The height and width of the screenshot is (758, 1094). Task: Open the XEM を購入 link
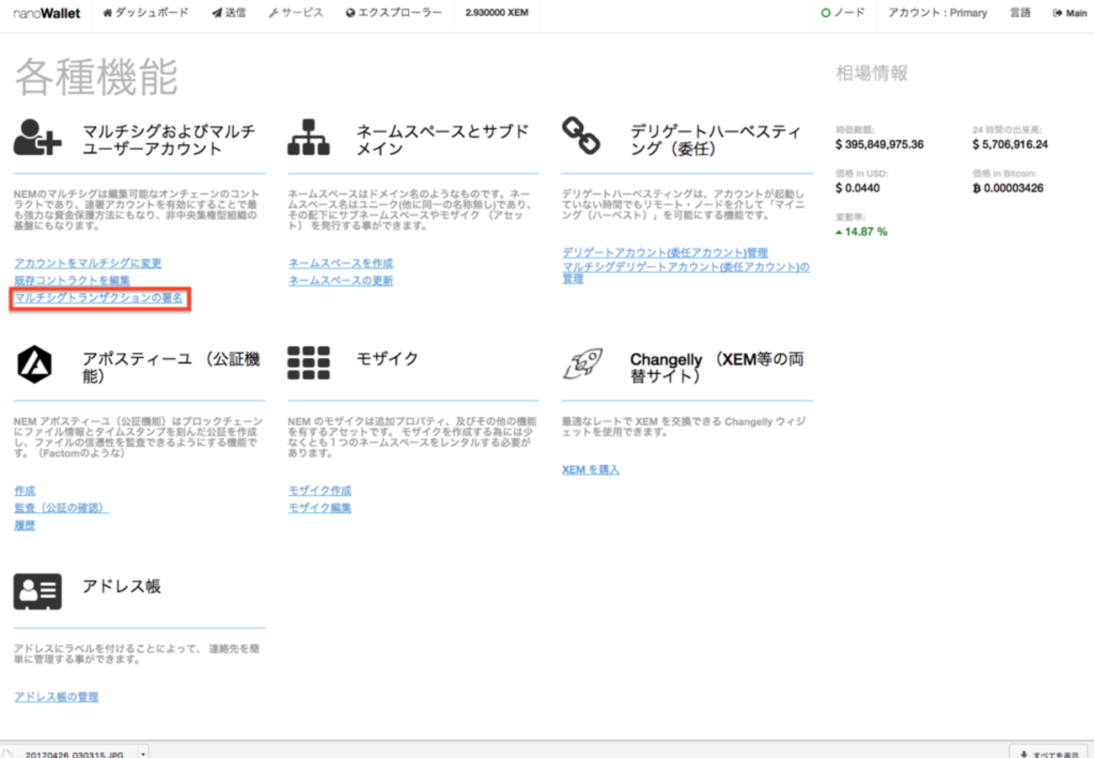[591, 470]
